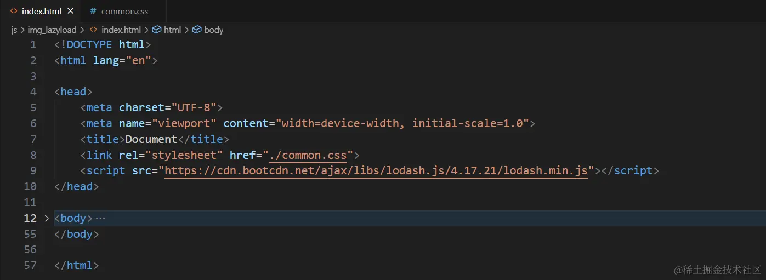Select the index.html editor tab
This screenshot has height=280, width=766.
click(x=39, y=11)
